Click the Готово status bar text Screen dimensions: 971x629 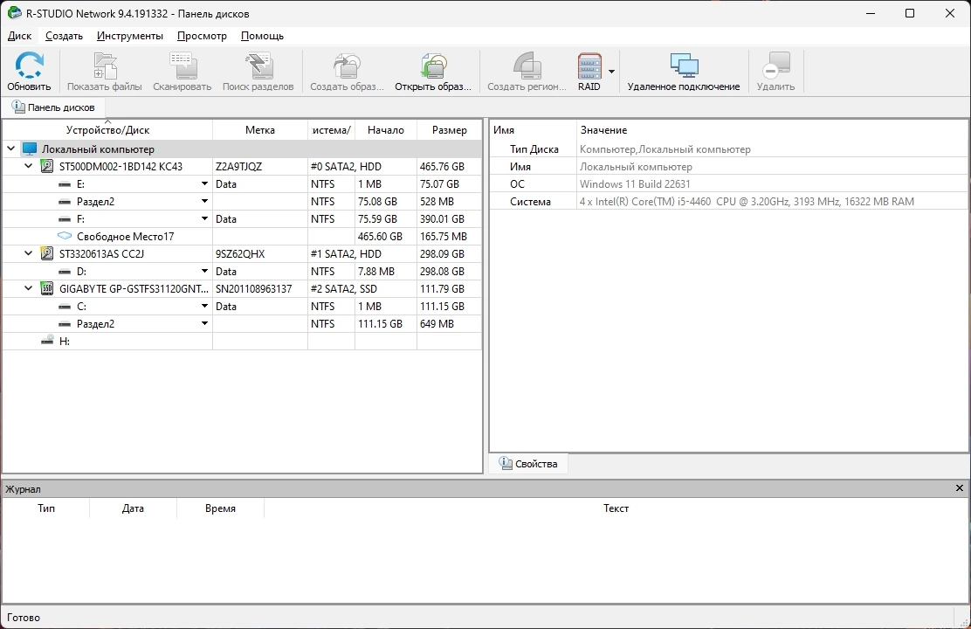pyautogui.click(x=24, y=618)
